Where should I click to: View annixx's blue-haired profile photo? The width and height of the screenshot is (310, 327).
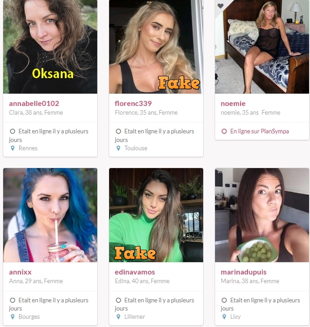pyautogui.click(x=50, y=215)
